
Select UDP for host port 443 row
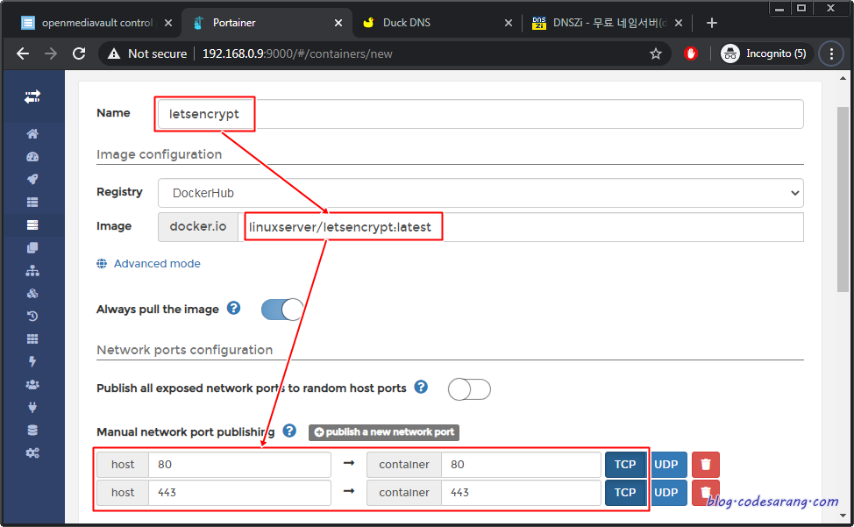tap(666, 492)
